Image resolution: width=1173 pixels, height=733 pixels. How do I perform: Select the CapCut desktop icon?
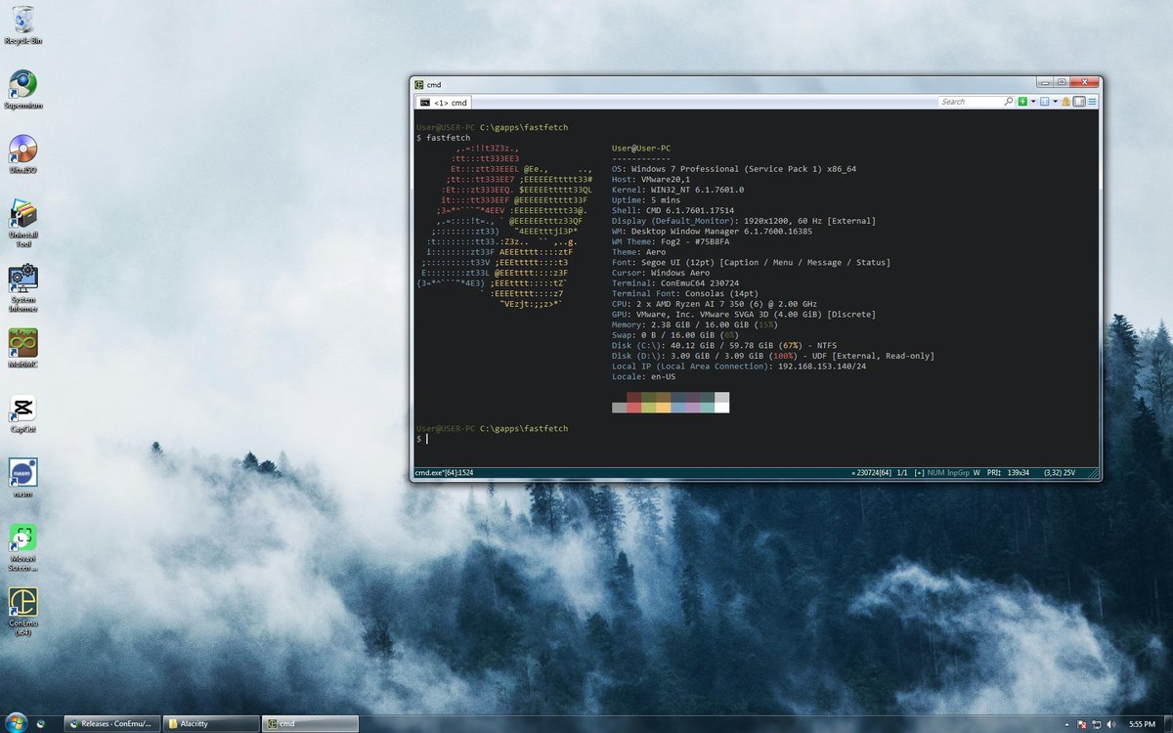23,412
